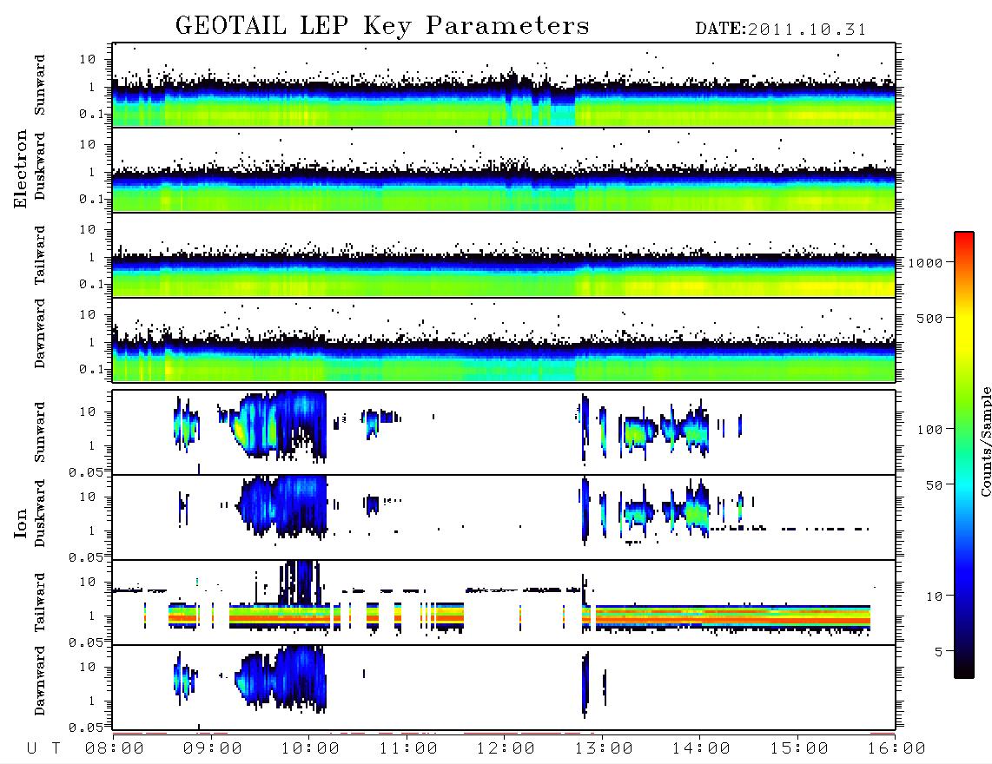Click the '15:00' time tick label

point(799,748)
